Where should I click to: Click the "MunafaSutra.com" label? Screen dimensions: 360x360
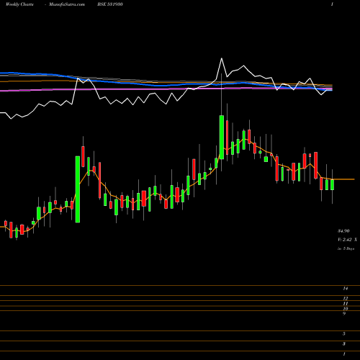[x=67, y=4]
